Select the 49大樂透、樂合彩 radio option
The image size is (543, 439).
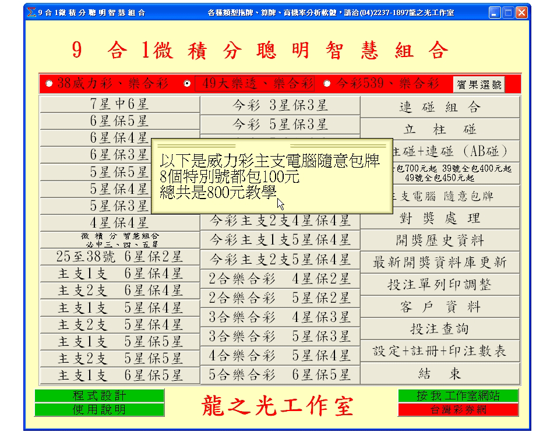click(187, 84)
